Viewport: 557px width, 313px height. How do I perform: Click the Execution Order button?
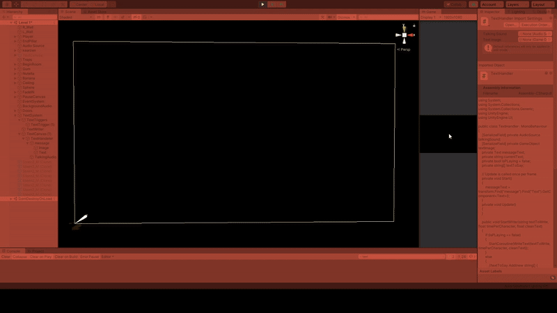coord(535,25)
